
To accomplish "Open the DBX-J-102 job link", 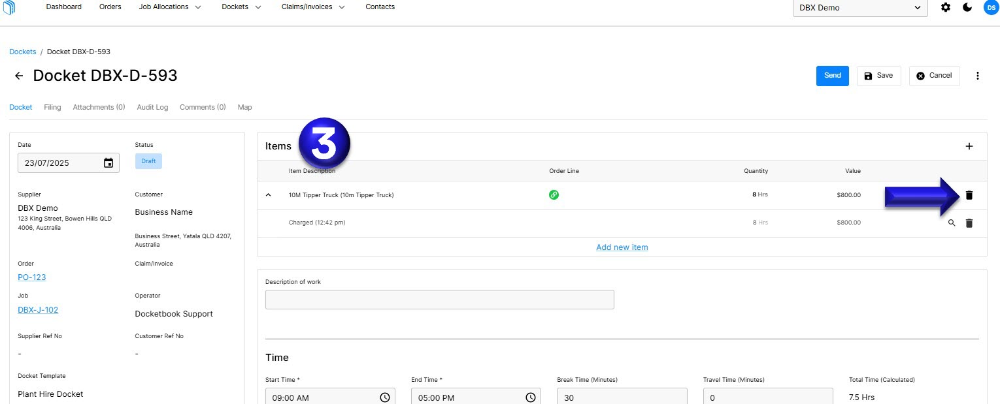I will (38, 310).
